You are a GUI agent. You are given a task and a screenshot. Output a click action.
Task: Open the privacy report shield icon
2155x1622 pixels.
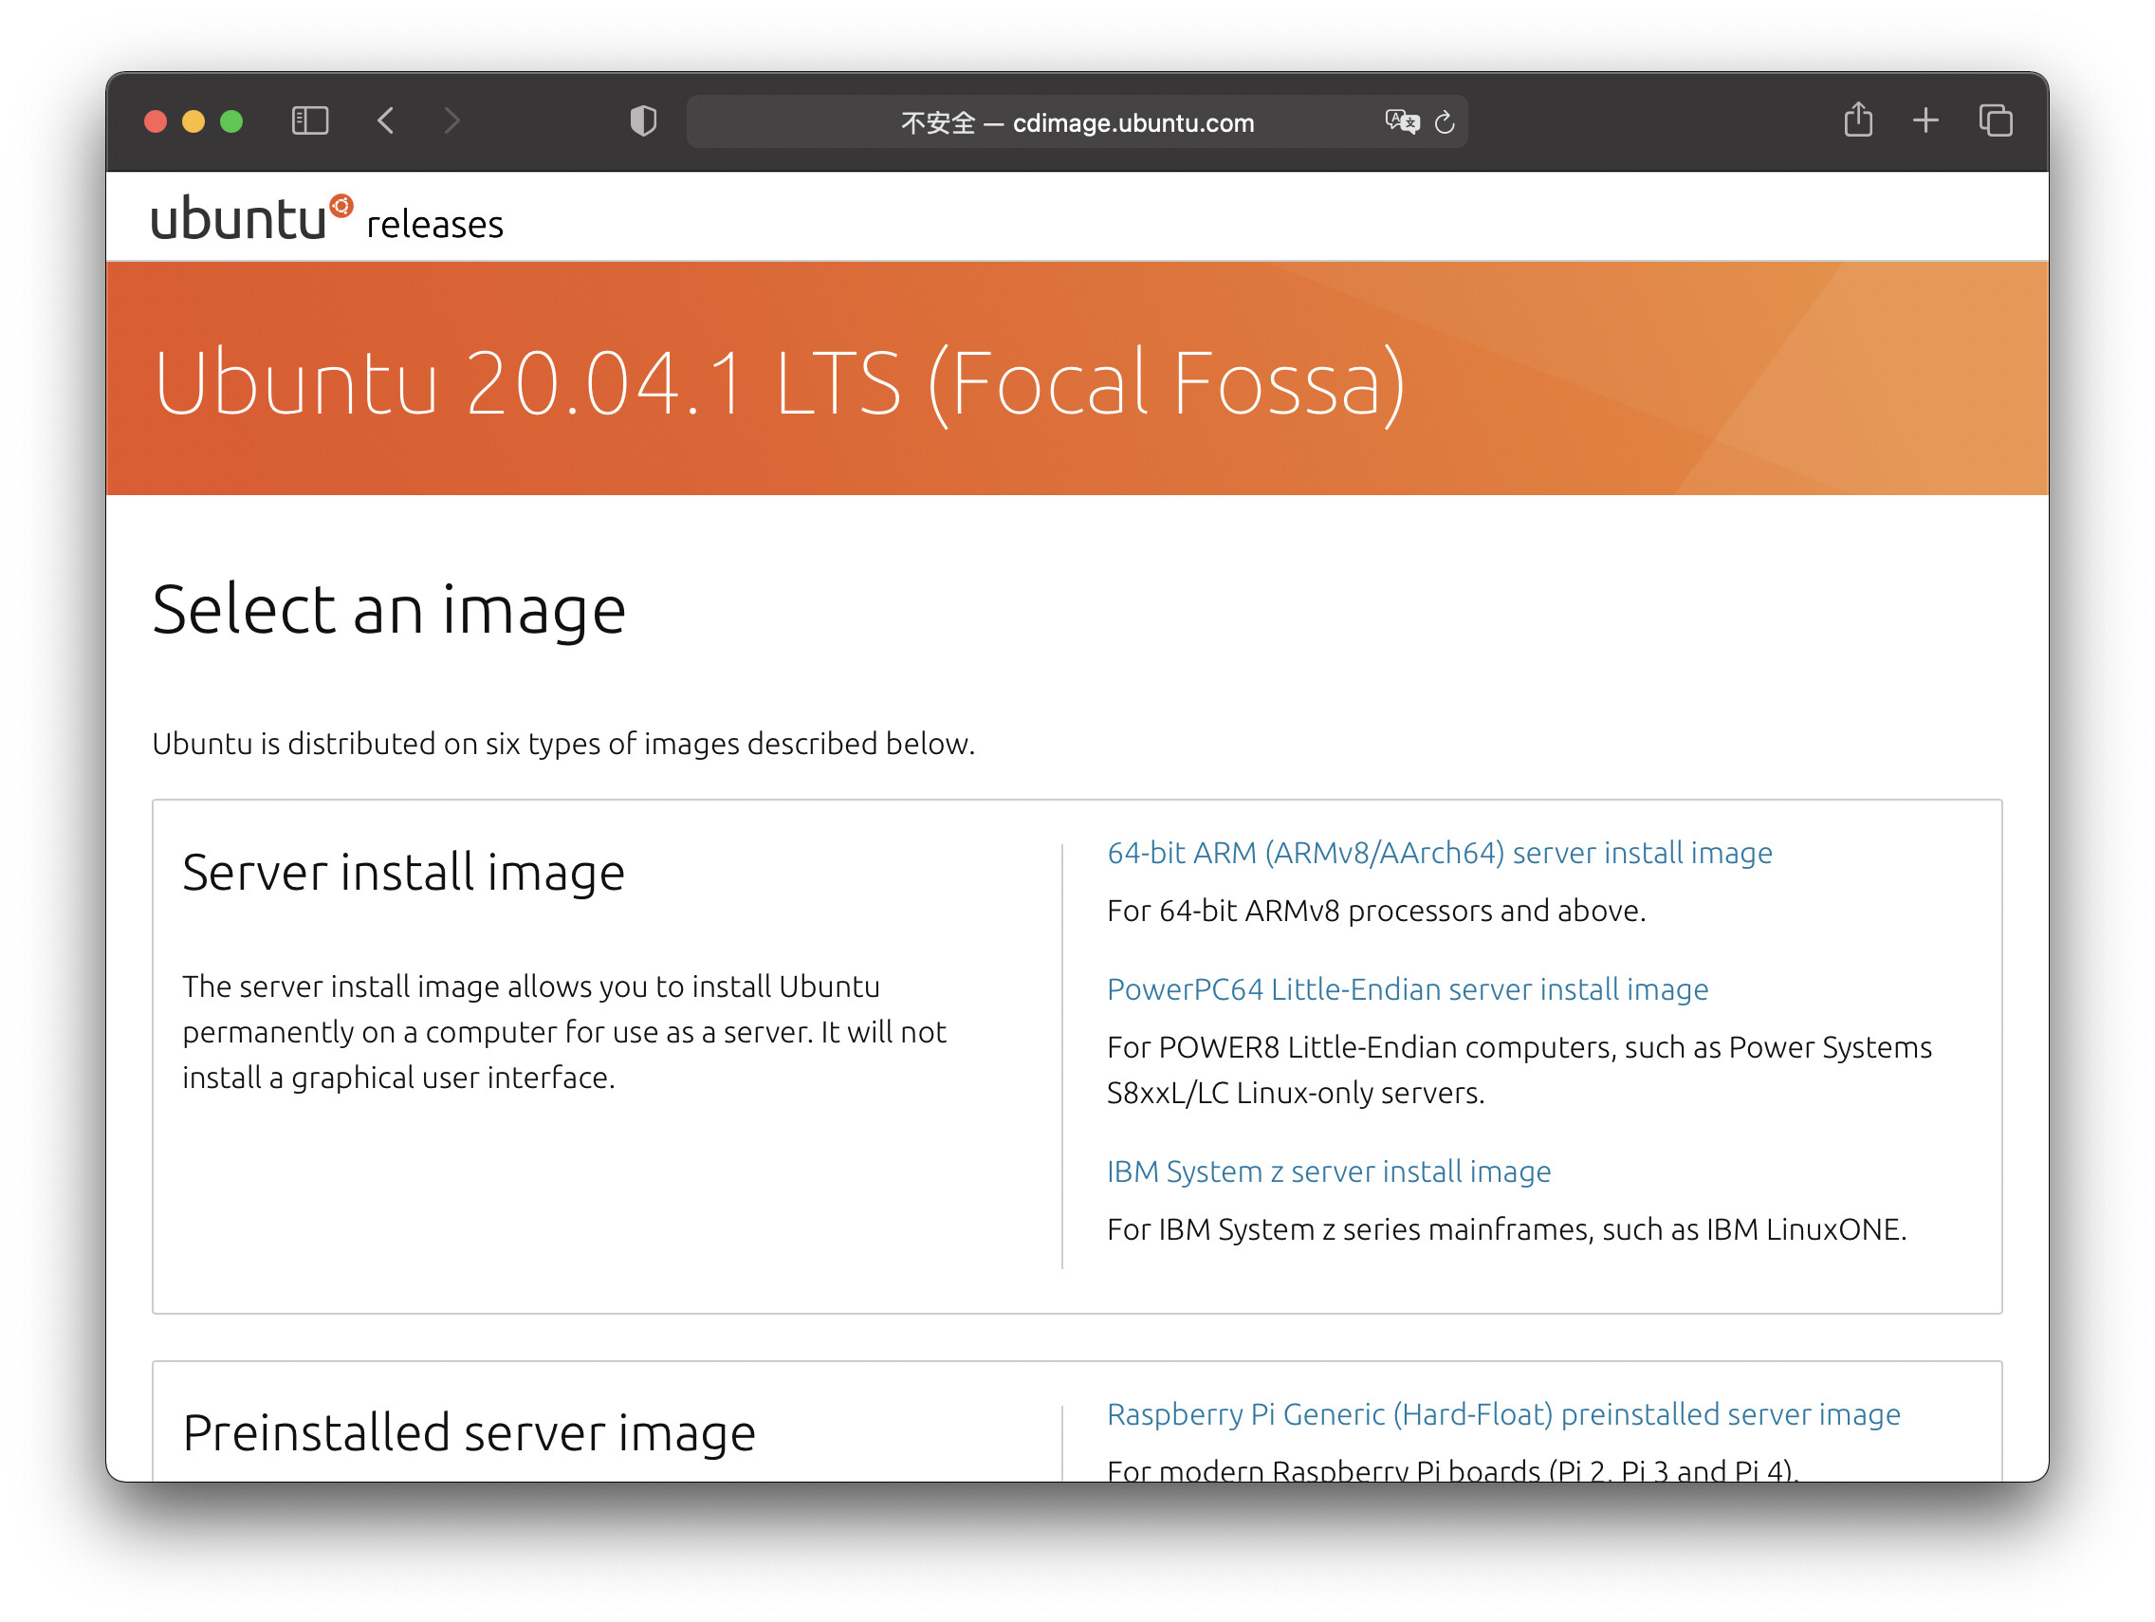(643, 120)
